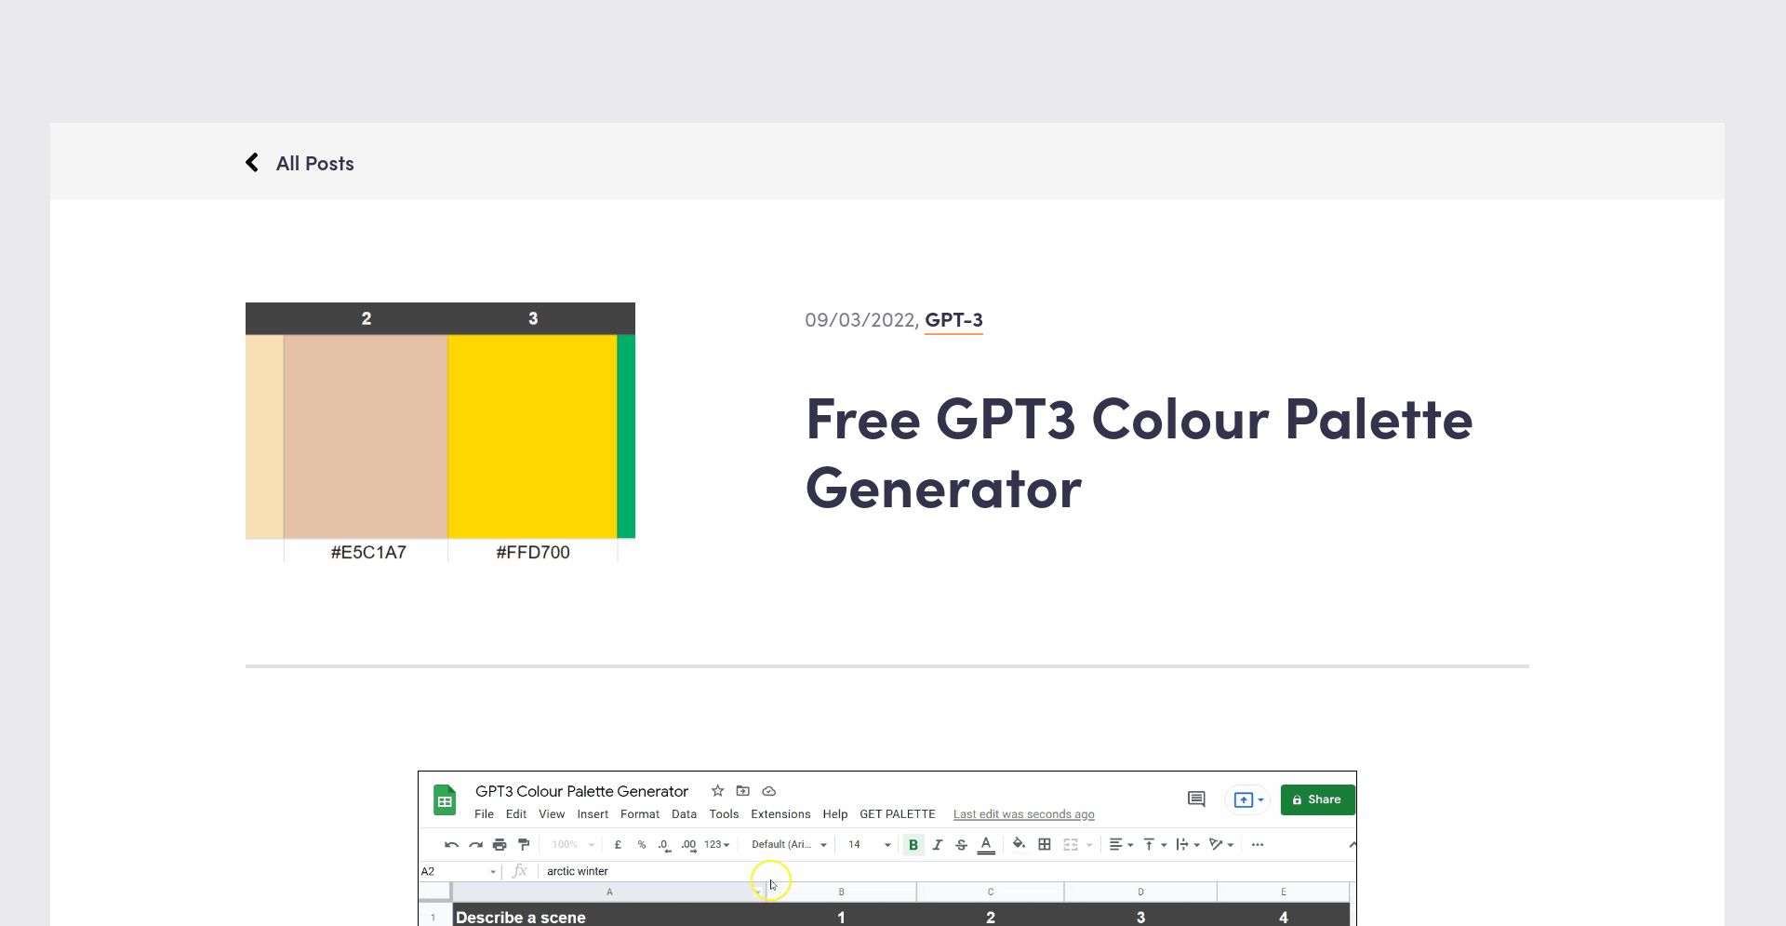Image resolution: width=1786 pixels, height=926 pixels.
Task: Click the formula bar showing 'arctic winter'
Action: click(x=947, y=872)
